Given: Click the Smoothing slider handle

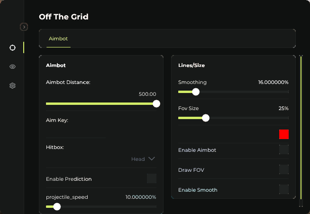Looking at the screenshot, I should pos(196,92).
